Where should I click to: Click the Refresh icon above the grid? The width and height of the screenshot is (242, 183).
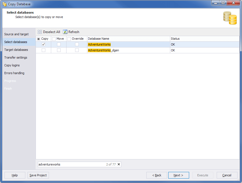[65, 32]
